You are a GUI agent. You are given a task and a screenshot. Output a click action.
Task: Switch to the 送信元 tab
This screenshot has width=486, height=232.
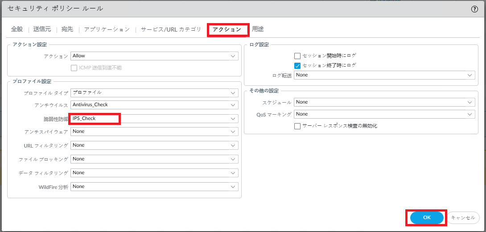[42, 29]
